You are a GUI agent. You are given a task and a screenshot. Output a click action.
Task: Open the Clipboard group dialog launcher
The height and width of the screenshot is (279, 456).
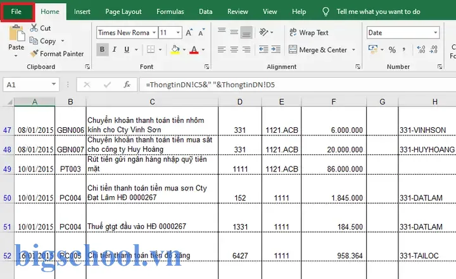pos(87,67)
